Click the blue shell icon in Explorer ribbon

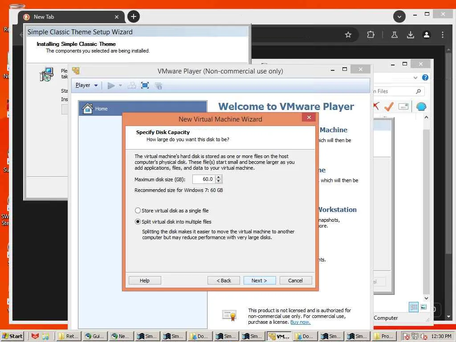coord(421,107)
